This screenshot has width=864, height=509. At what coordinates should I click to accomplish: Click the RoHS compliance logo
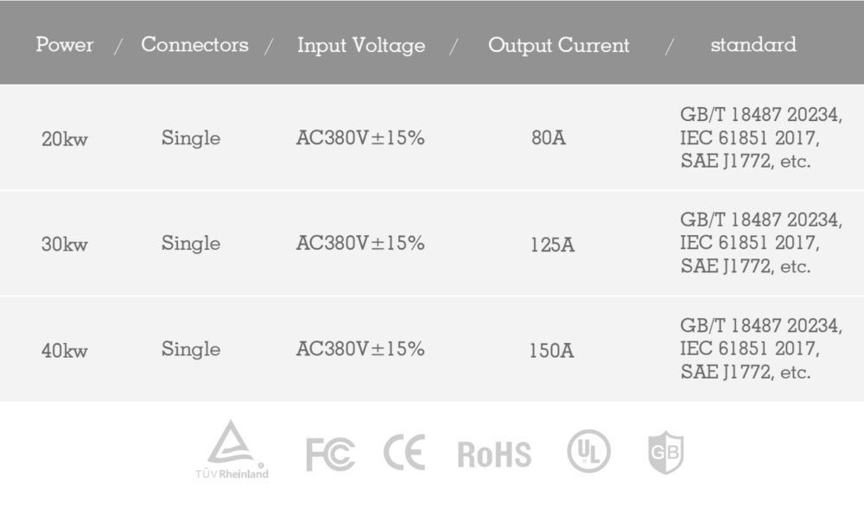coord(494,455)
